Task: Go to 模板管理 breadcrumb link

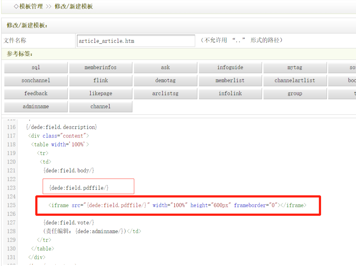Action: (x=31, y=7)
